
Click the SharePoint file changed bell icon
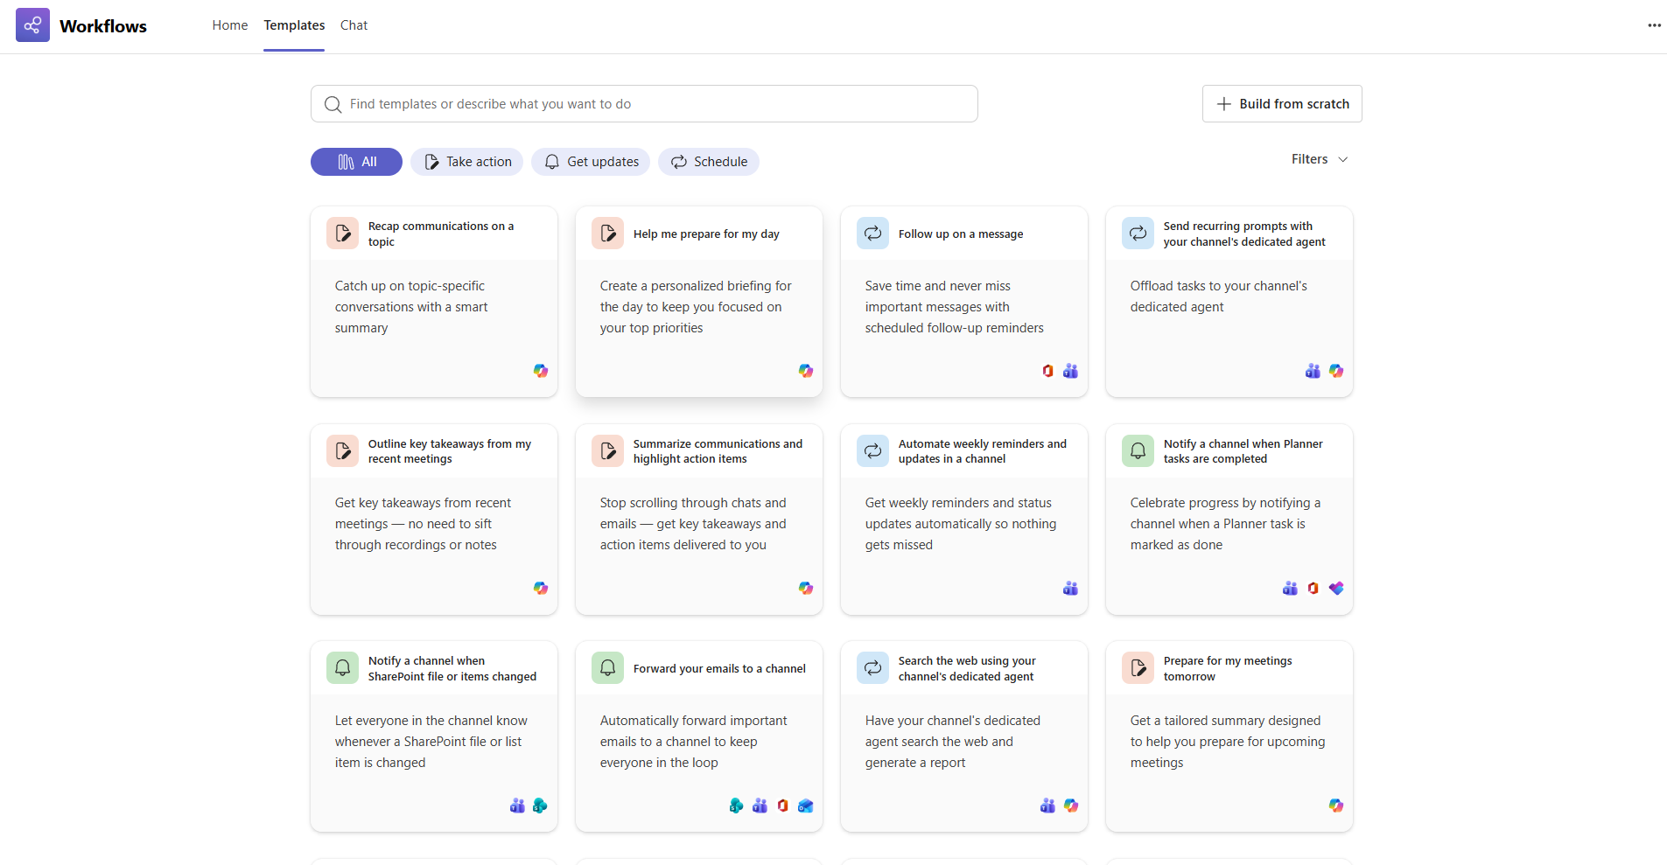(343, 668)
